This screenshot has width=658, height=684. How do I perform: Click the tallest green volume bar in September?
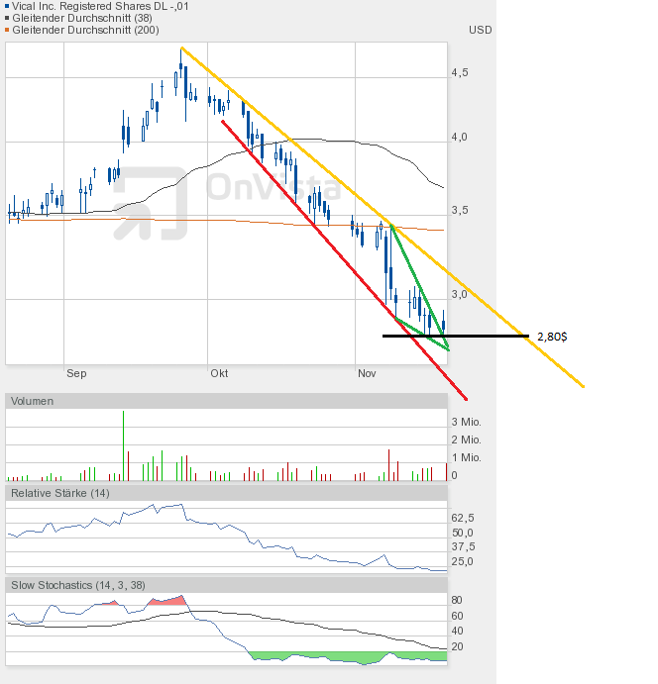[x=123, y=445]
